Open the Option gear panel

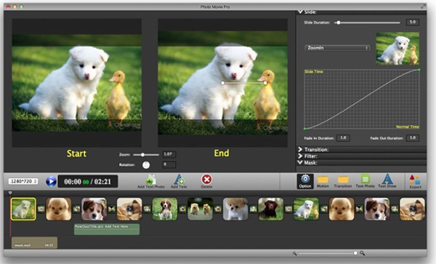point(305,181)
